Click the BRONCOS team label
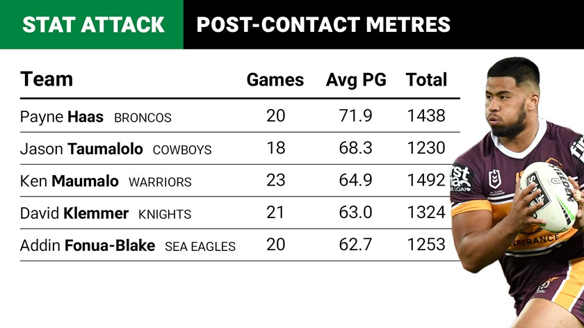The image size is (584, 328). pyautogui.click(x=143, y=117)
